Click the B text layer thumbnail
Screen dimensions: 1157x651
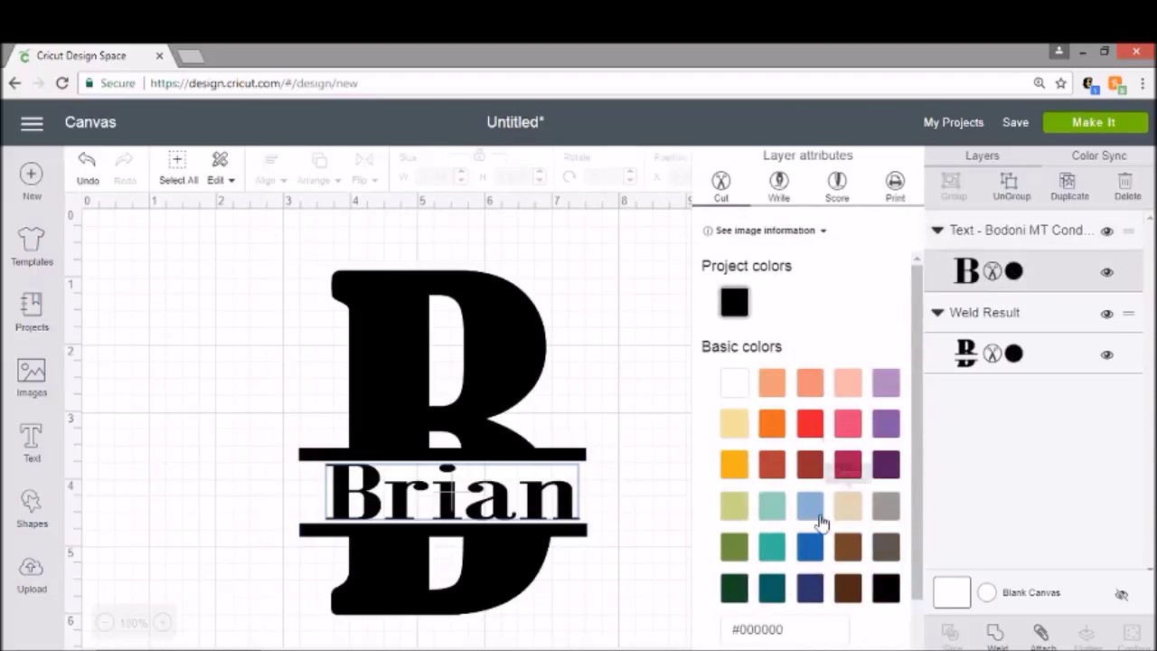coord(966,271)
